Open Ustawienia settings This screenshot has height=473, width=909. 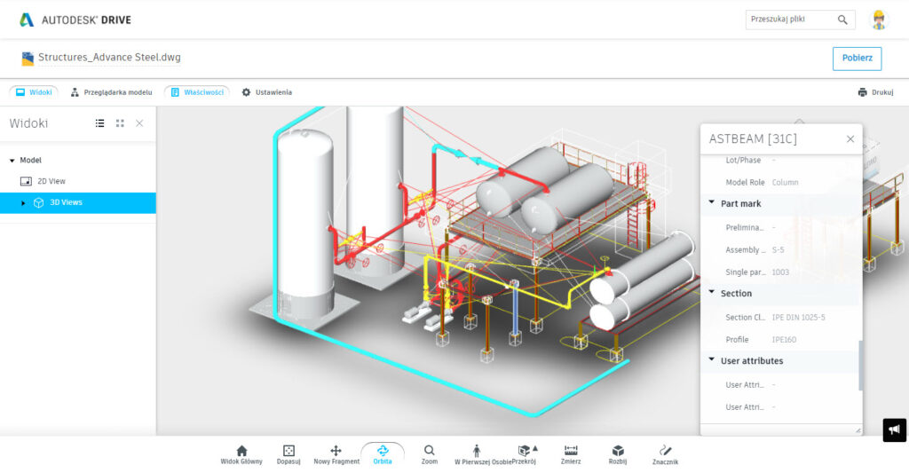266,92
